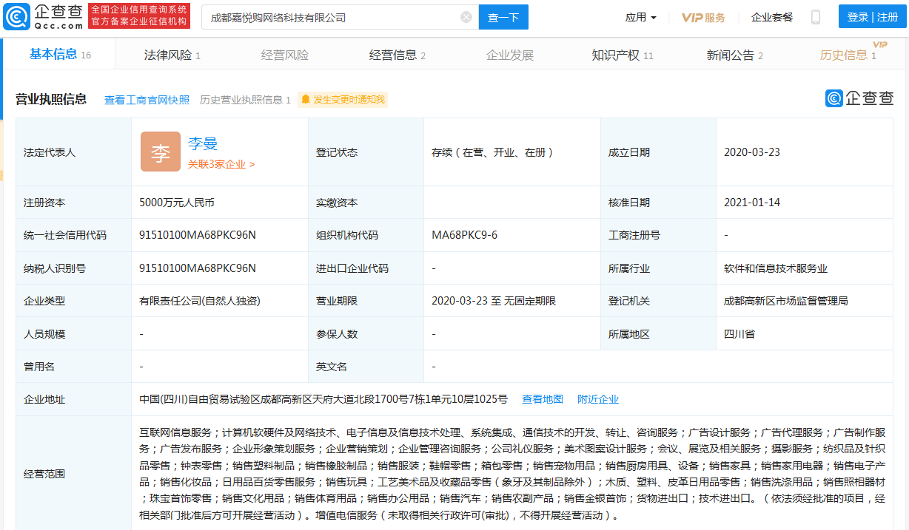Open 查看工商官网快照 link
This screenshot has width=909, height=530.
coord(146,99)
